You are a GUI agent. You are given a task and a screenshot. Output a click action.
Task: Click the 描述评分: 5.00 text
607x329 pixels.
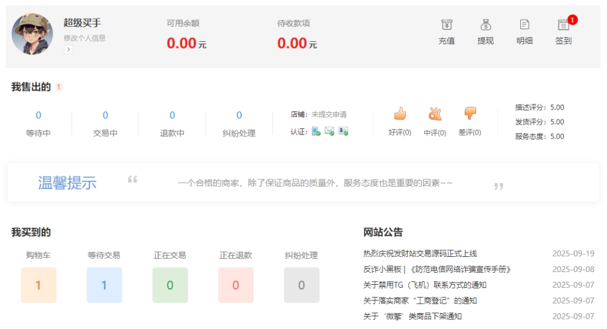pyautogui.click(x=540, y=107)
